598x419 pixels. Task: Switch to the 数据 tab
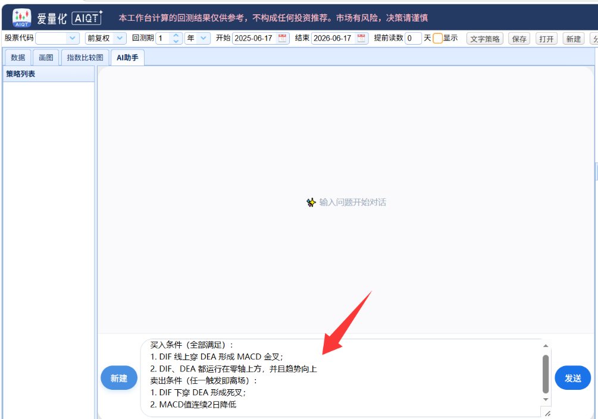(x=18, y=58)
